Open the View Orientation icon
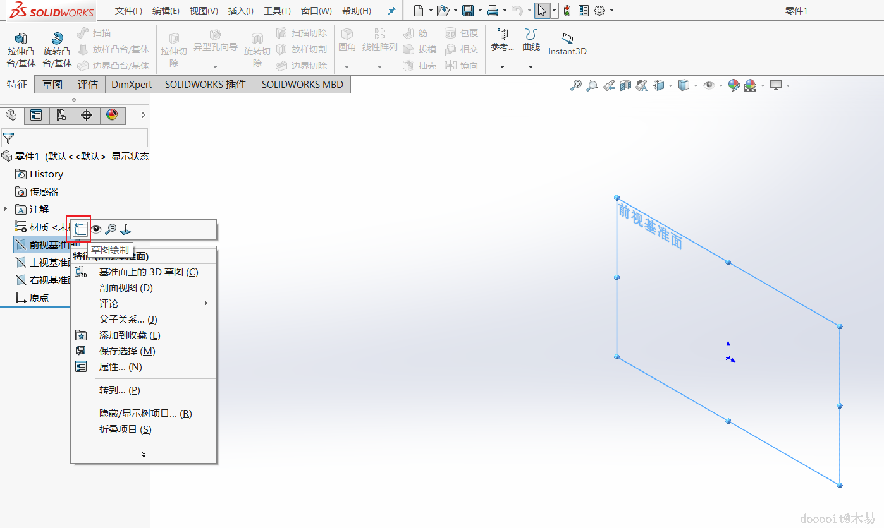This screenshot has height=528, width=884. 660,85
